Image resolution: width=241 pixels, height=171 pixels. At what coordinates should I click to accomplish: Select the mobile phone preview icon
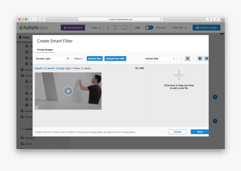pyautogui.click(x=108, y=28)
